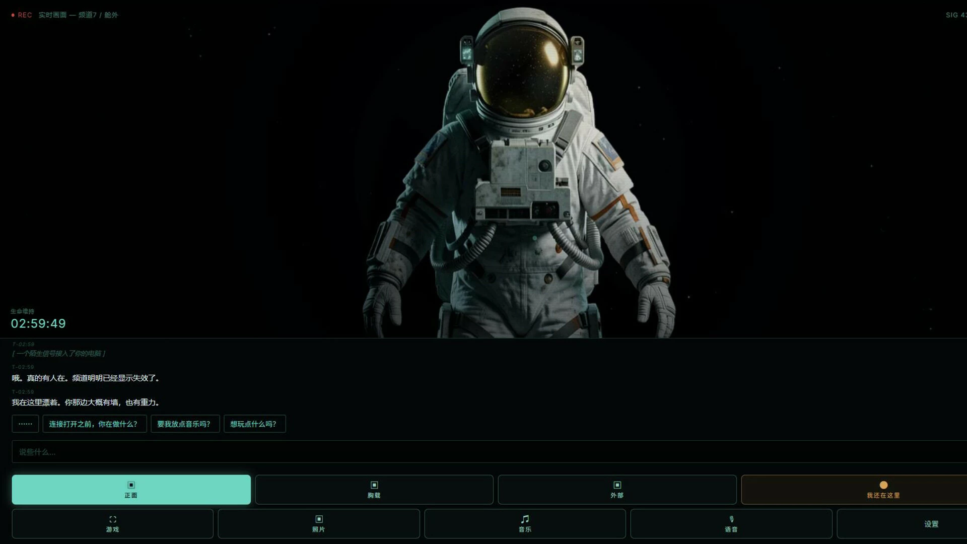Switch to the 外部 external camera view
967x544 pixels.
tap(617, 490)
